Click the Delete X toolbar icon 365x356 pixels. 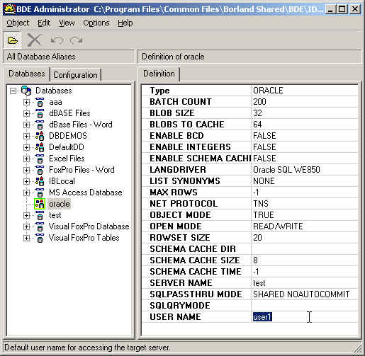[35, 40]
